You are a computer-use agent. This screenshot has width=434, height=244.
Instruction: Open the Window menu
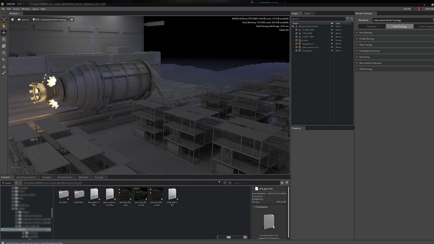click(x=25, y=9)
